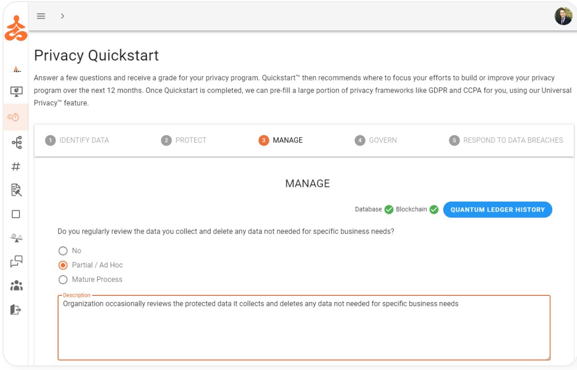Screen dimensions: 577x370
Task: Click the balance scale icon in sidebar
Action: pos(16,238)
